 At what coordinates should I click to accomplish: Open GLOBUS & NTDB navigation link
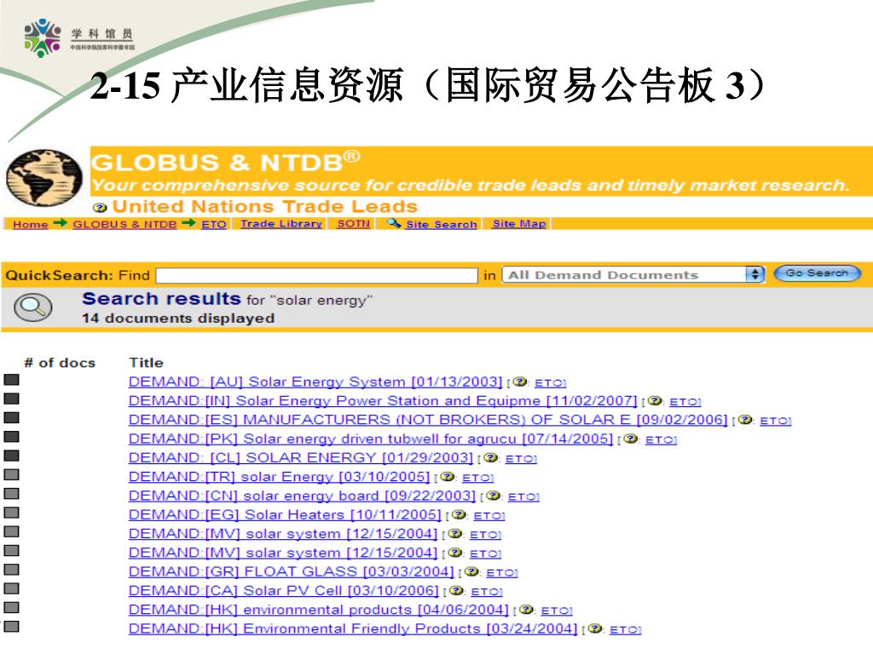[124, 224]
